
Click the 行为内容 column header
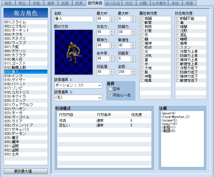[76, 114]
